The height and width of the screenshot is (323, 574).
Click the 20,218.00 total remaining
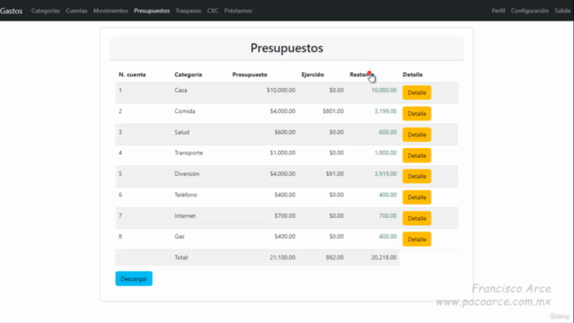[384, 258]
